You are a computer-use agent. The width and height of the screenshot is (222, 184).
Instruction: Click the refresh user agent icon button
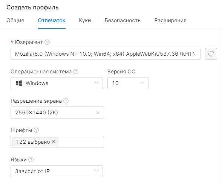[211, 54]
